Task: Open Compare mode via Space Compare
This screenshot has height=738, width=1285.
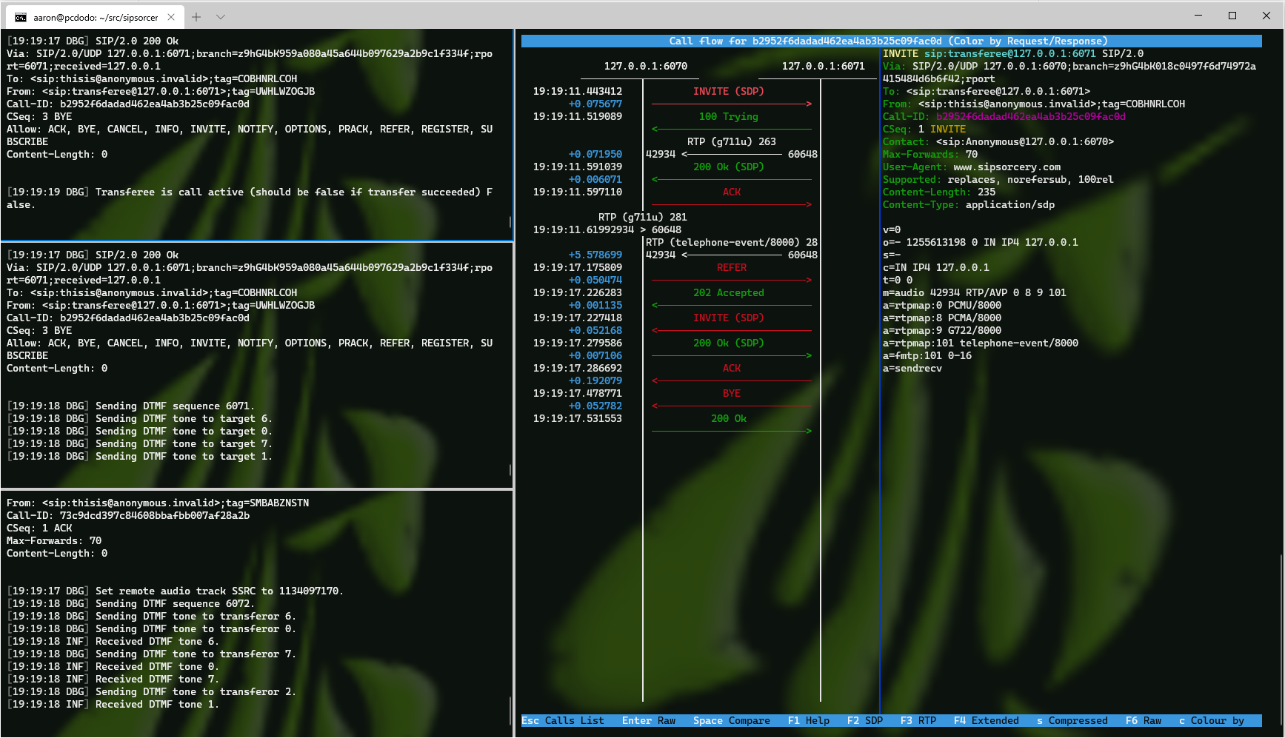Action: (731, 720)
